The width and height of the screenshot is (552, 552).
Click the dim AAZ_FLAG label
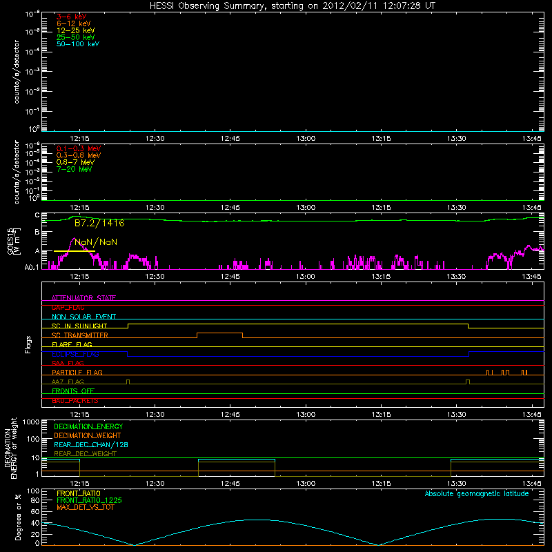(68, 382)
